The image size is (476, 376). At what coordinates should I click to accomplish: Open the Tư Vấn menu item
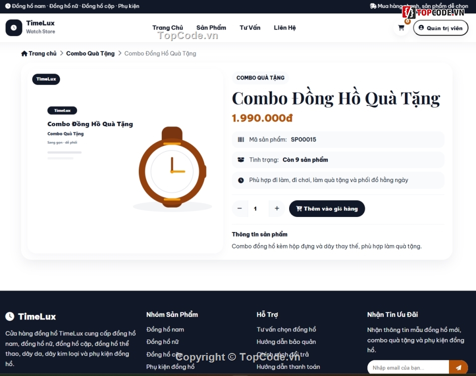click(x=250, y=27)
